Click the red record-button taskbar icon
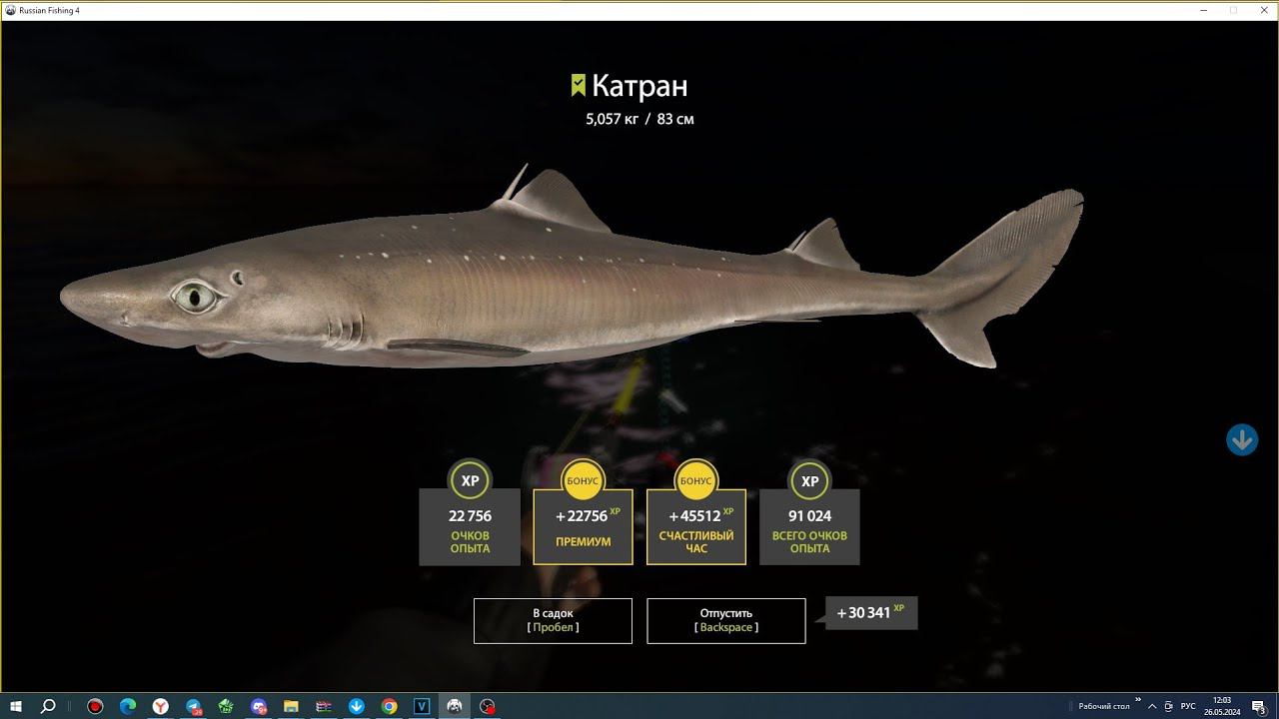The image size is (1279, 719). coord(95,706)
